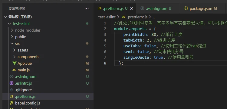Click the semi property on line 6

pyautogui.click(x=128, y=52)
